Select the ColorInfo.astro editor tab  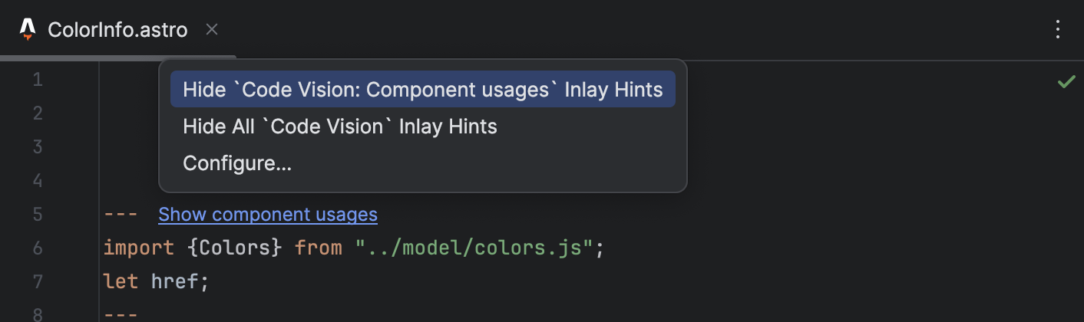click(118, 30)
